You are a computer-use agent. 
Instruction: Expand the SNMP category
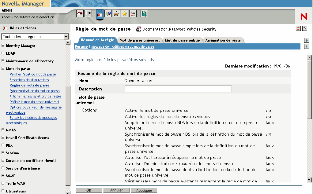click(x=3, y=176)
